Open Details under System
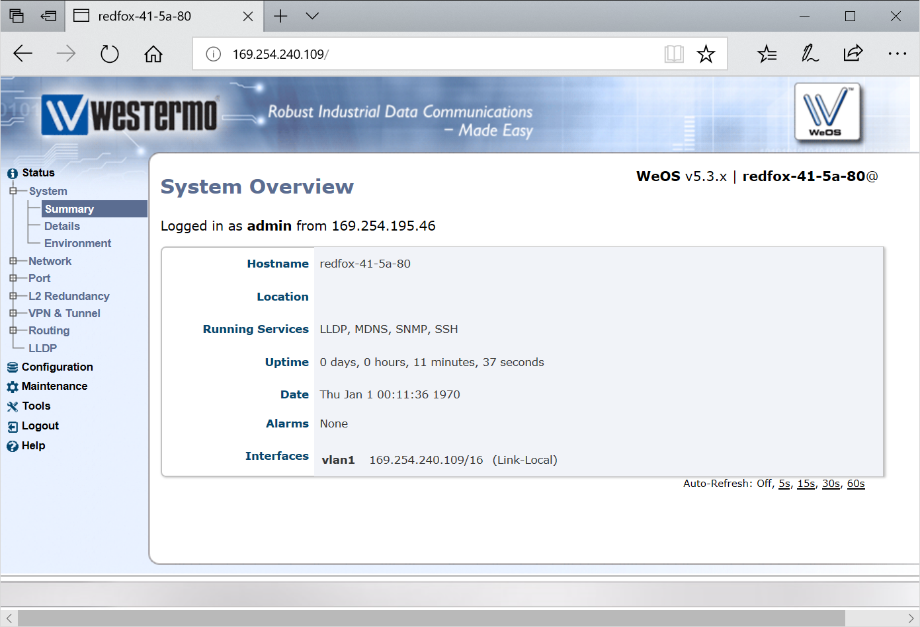The height and width of the screenshot is (627, 920). (x=62, y=226)
